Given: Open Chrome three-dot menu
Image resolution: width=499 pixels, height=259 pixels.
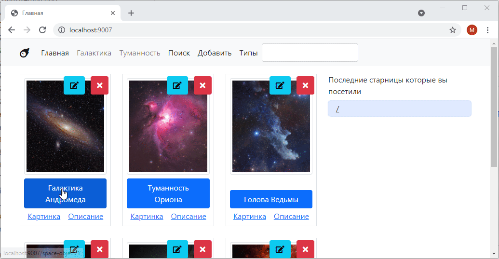Looking at the screenshot, I should click(487, 30).
